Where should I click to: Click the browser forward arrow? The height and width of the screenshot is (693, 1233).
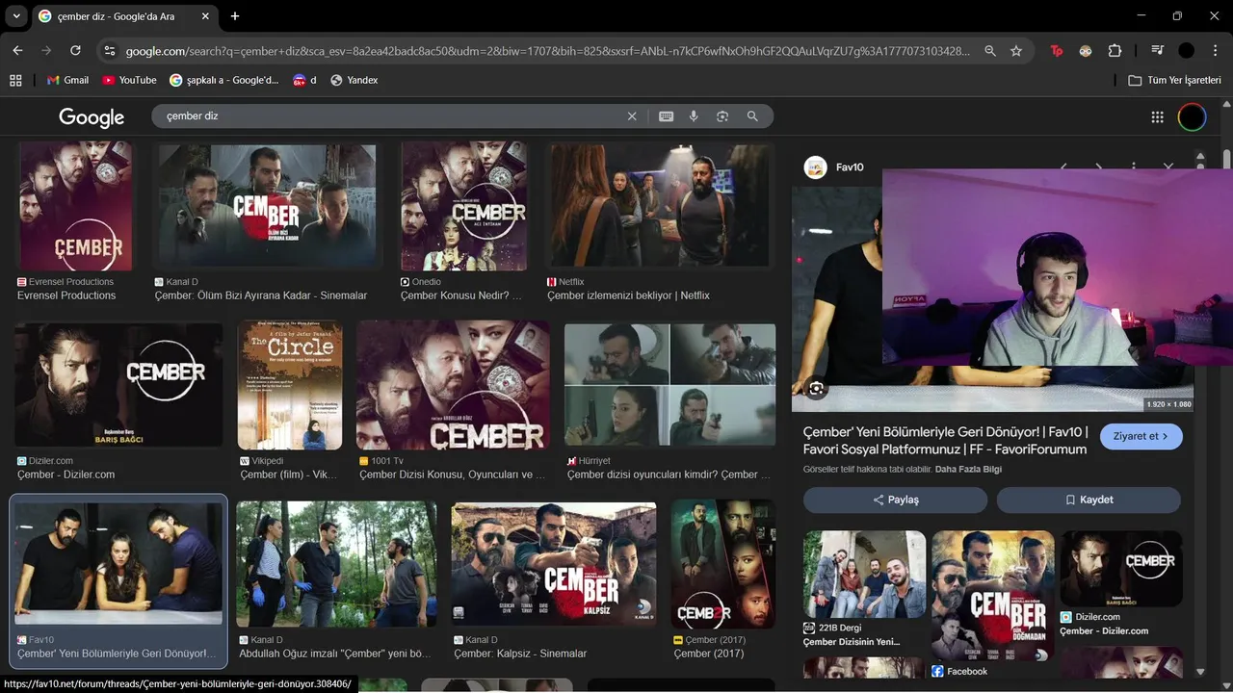click(46, 51)
